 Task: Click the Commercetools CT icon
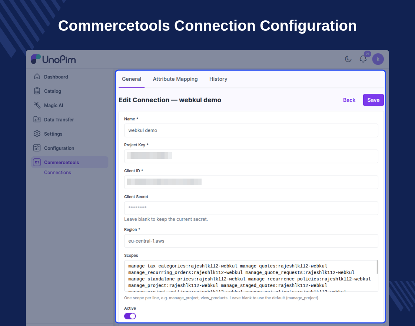[37, 162]
